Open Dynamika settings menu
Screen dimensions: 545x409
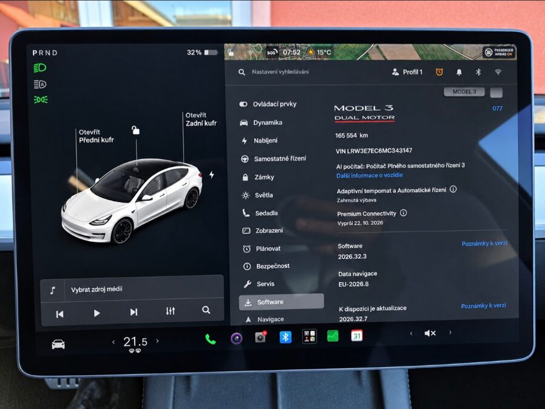[261, 122]
